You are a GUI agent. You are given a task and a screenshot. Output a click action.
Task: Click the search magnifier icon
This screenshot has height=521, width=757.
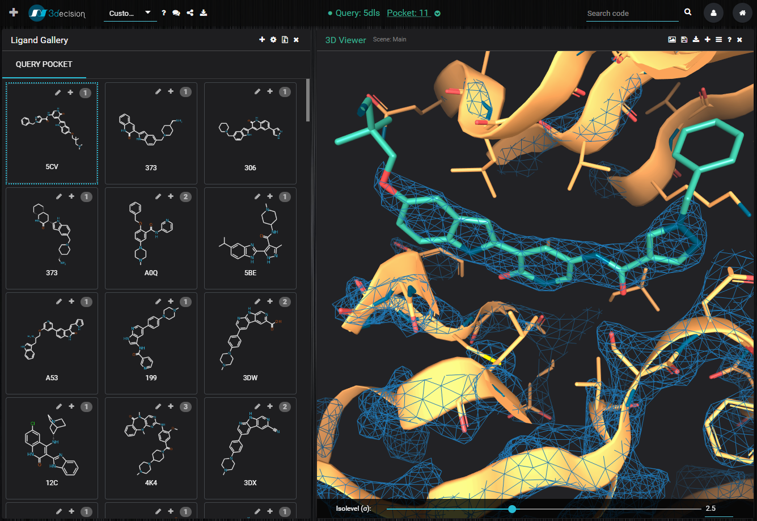pos(688,12)
